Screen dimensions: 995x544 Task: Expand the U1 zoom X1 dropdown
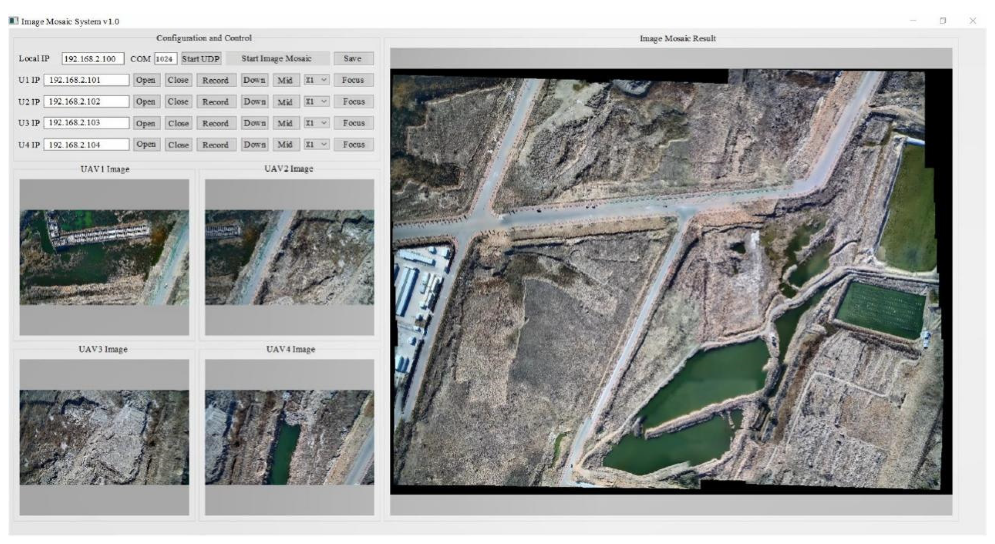[x=316, y=80]
